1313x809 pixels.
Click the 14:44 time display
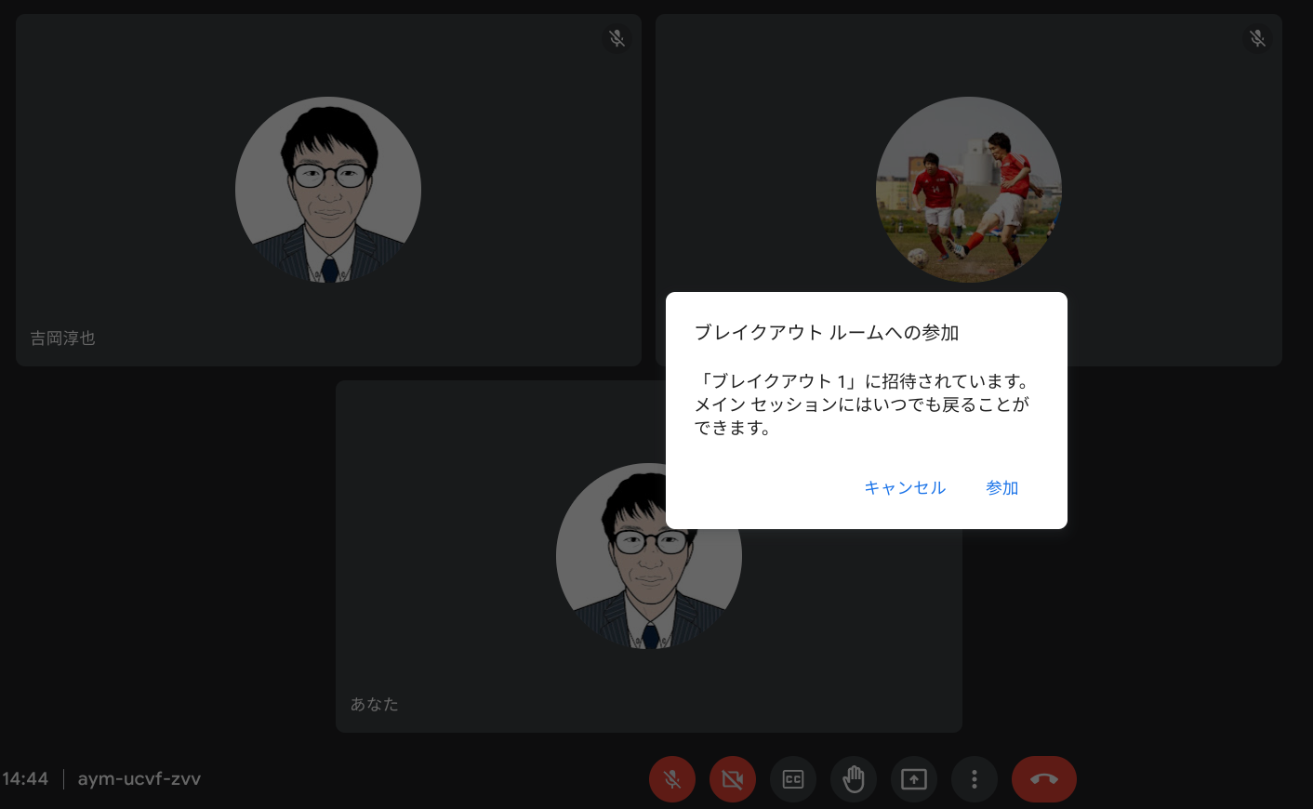[x=25, y=779]
